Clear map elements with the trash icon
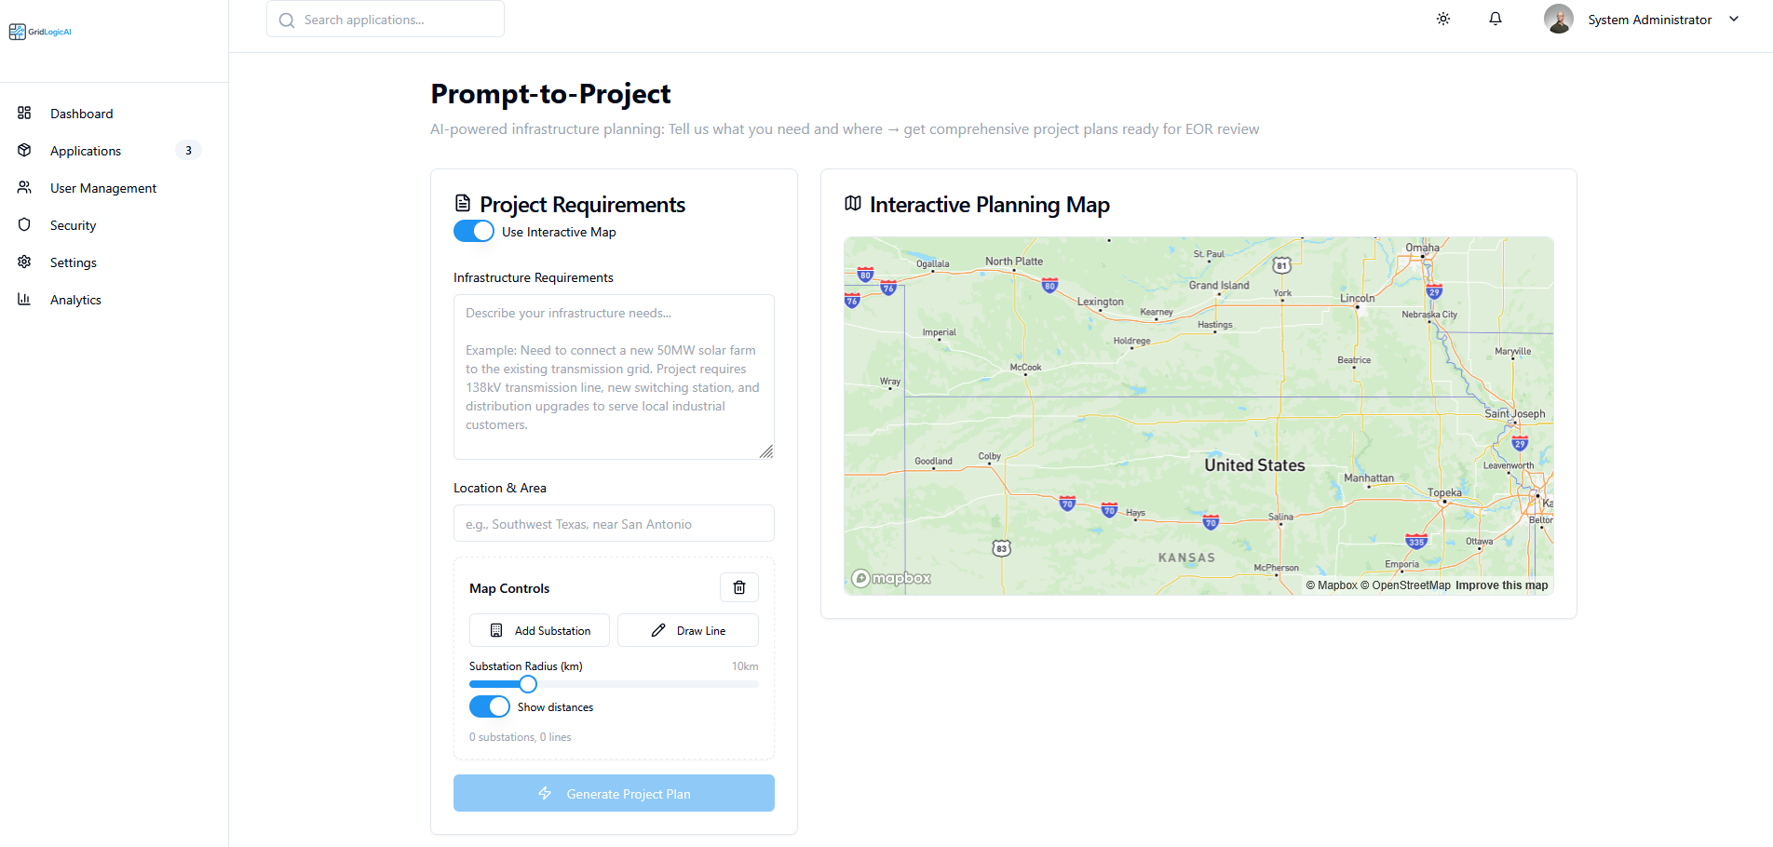1773x847 pixels. (x=738, y=587)
